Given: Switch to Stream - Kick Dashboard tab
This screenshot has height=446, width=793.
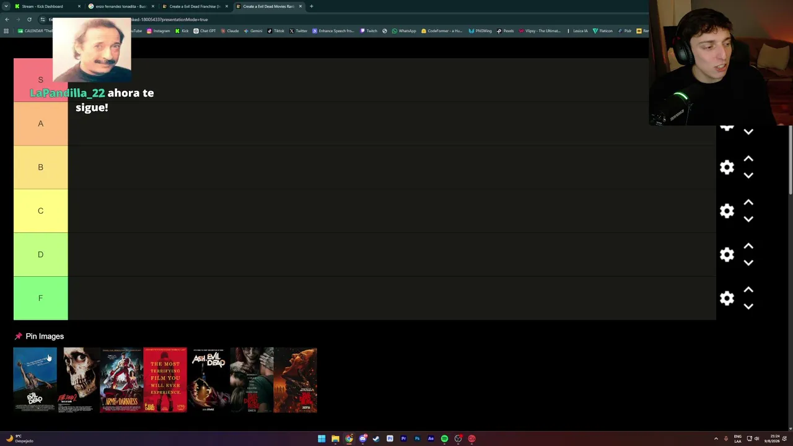Looking at the screenshot, I should click(47, 6).
